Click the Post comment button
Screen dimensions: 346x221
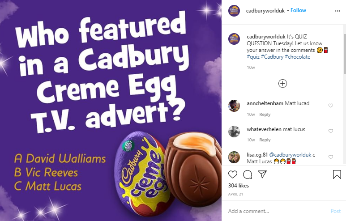[335, 211]
